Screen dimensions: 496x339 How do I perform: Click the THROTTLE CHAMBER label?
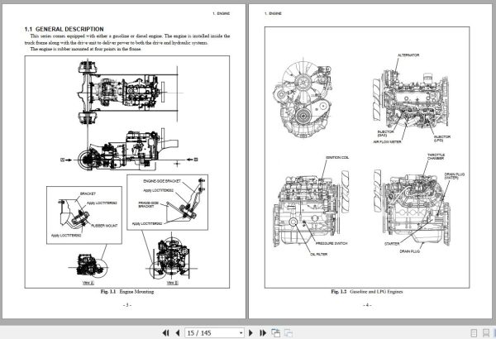coord(436,156)
